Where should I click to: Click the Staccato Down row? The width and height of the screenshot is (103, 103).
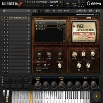(49, 26)
